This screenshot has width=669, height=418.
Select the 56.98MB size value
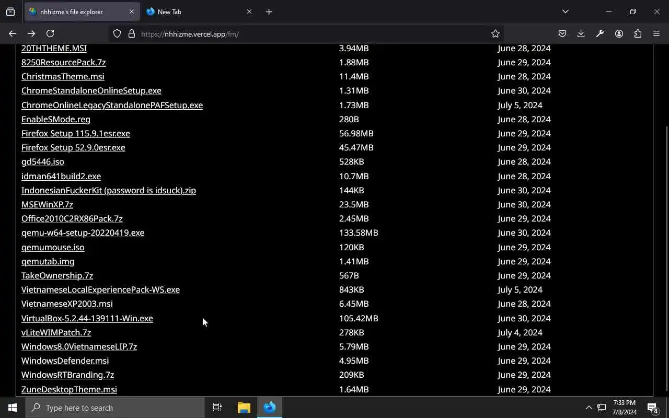[356, 133]
